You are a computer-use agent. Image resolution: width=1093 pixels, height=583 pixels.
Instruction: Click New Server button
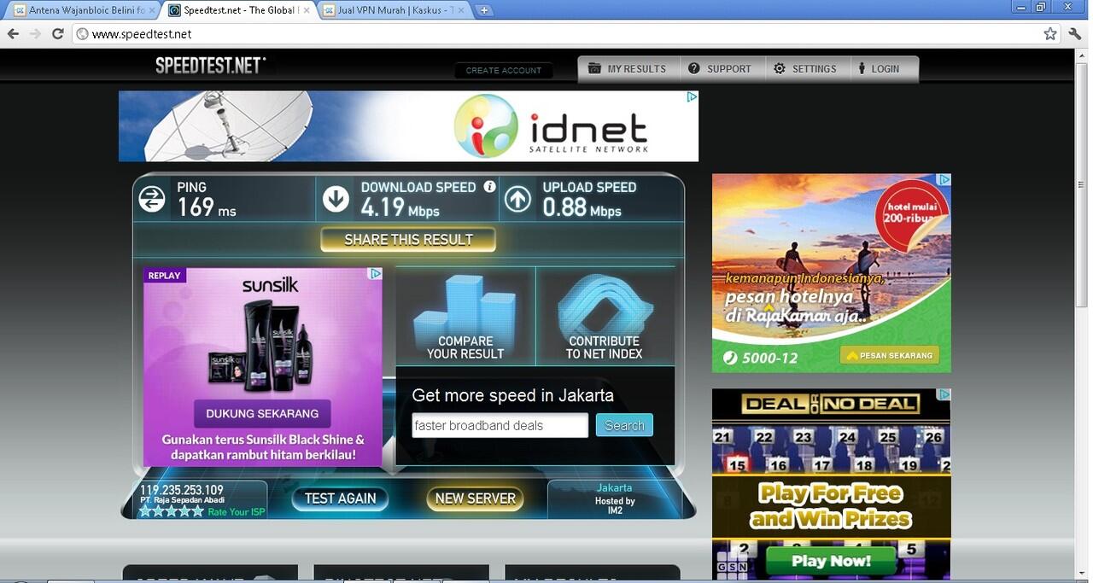475,498
